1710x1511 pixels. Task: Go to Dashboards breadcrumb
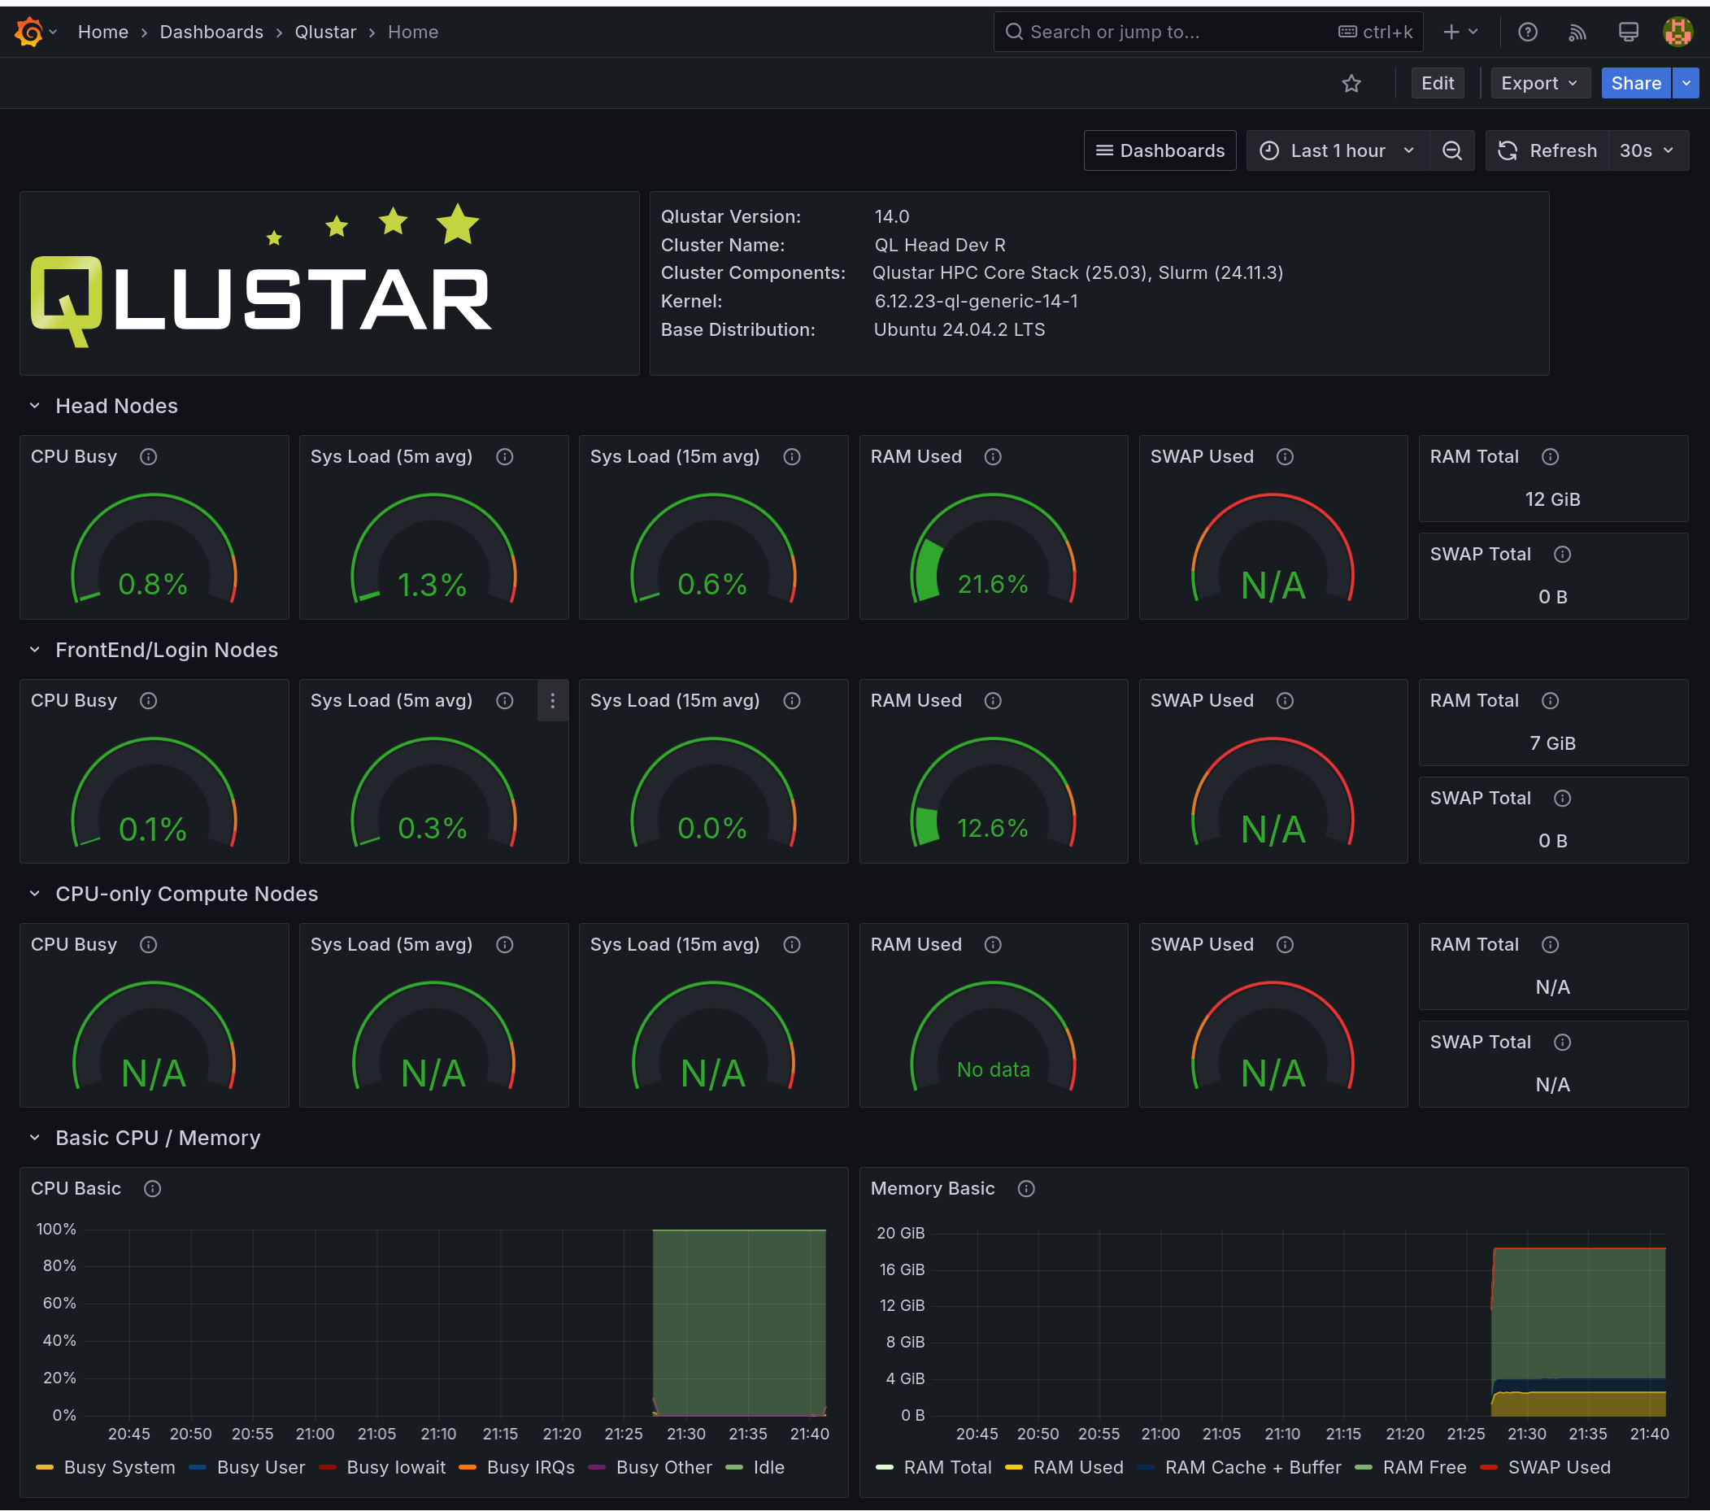tap(211, 32)
